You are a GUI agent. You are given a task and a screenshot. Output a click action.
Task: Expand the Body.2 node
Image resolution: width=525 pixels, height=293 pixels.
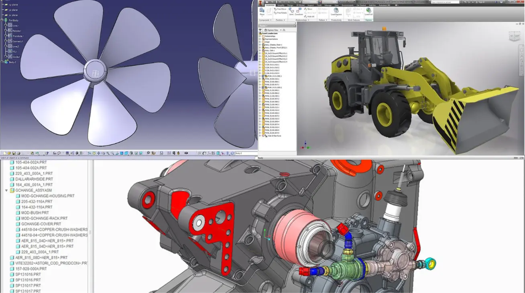coord(2,62)
